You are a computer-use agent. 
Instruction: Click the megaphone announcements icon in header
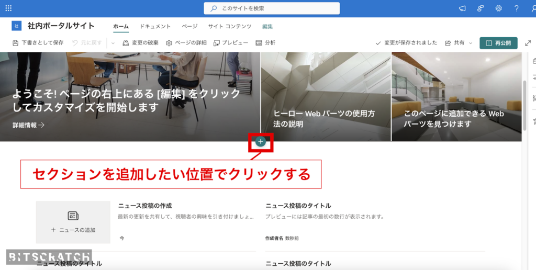tap(462, 8)
